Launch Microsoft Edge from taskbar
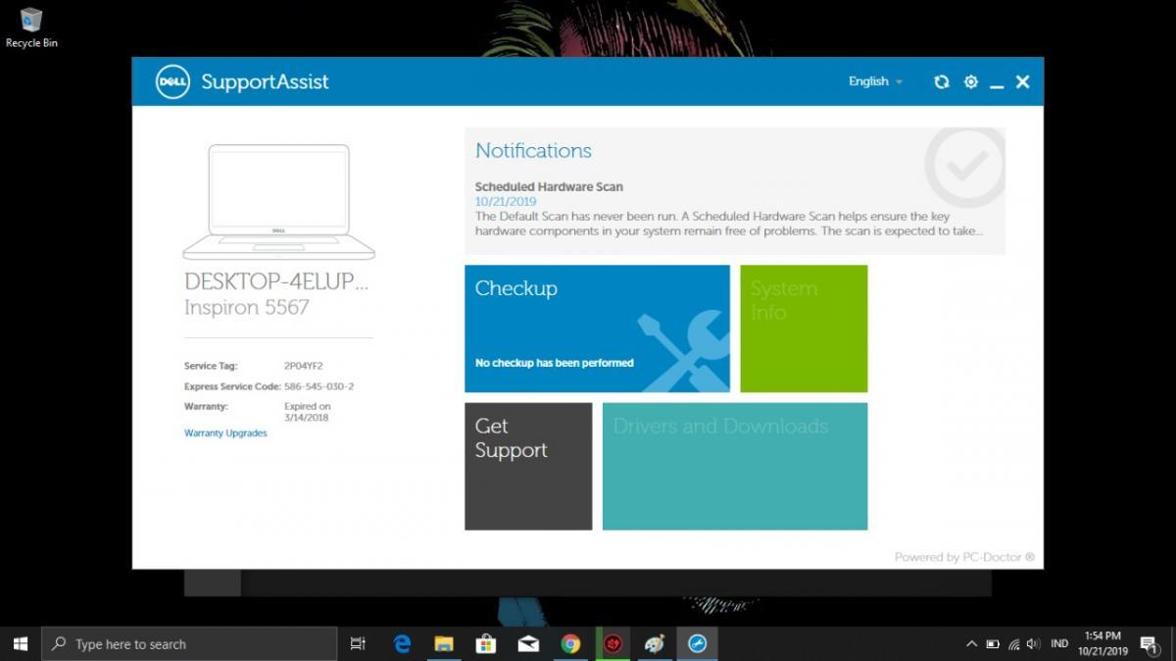1176x661 pixels. coord(402,644)
